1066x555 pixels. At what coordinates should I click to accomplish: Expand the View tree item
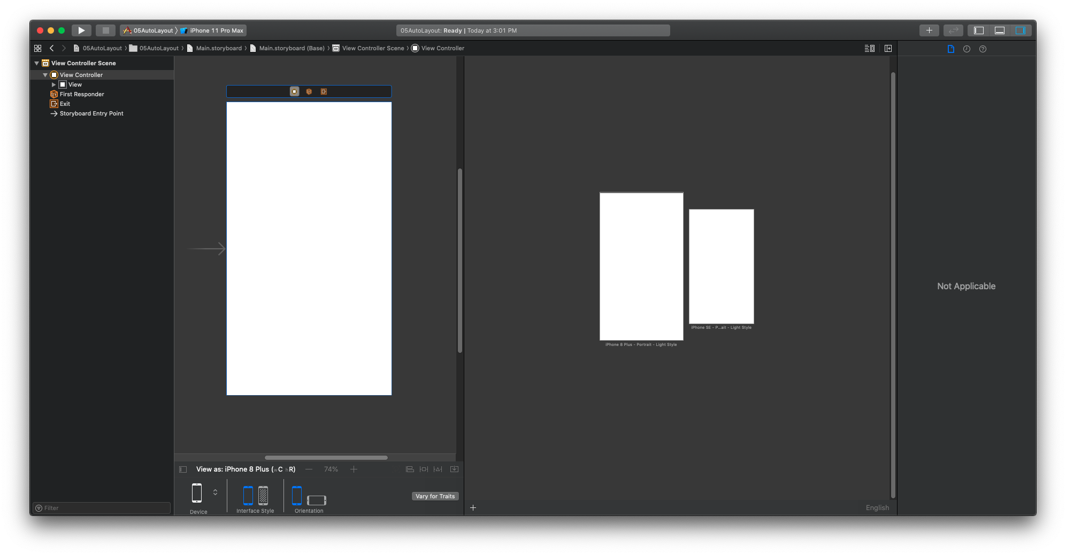[x=53, y=84]
